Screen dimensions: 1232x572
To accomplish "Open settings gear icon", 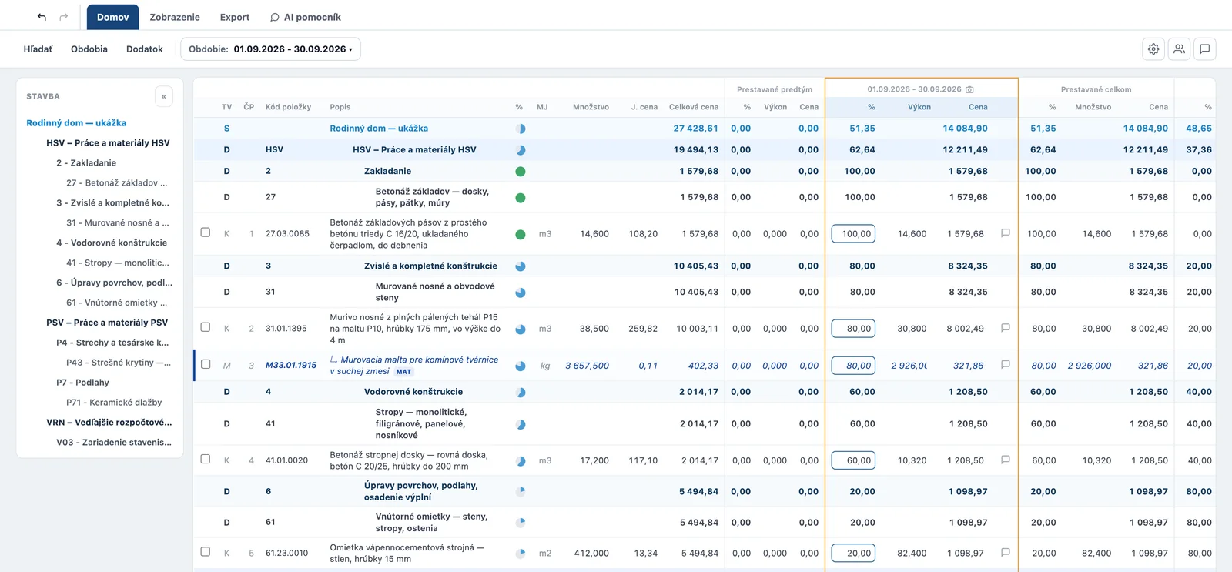I will pyautogui.click(x=1153, y=49).
